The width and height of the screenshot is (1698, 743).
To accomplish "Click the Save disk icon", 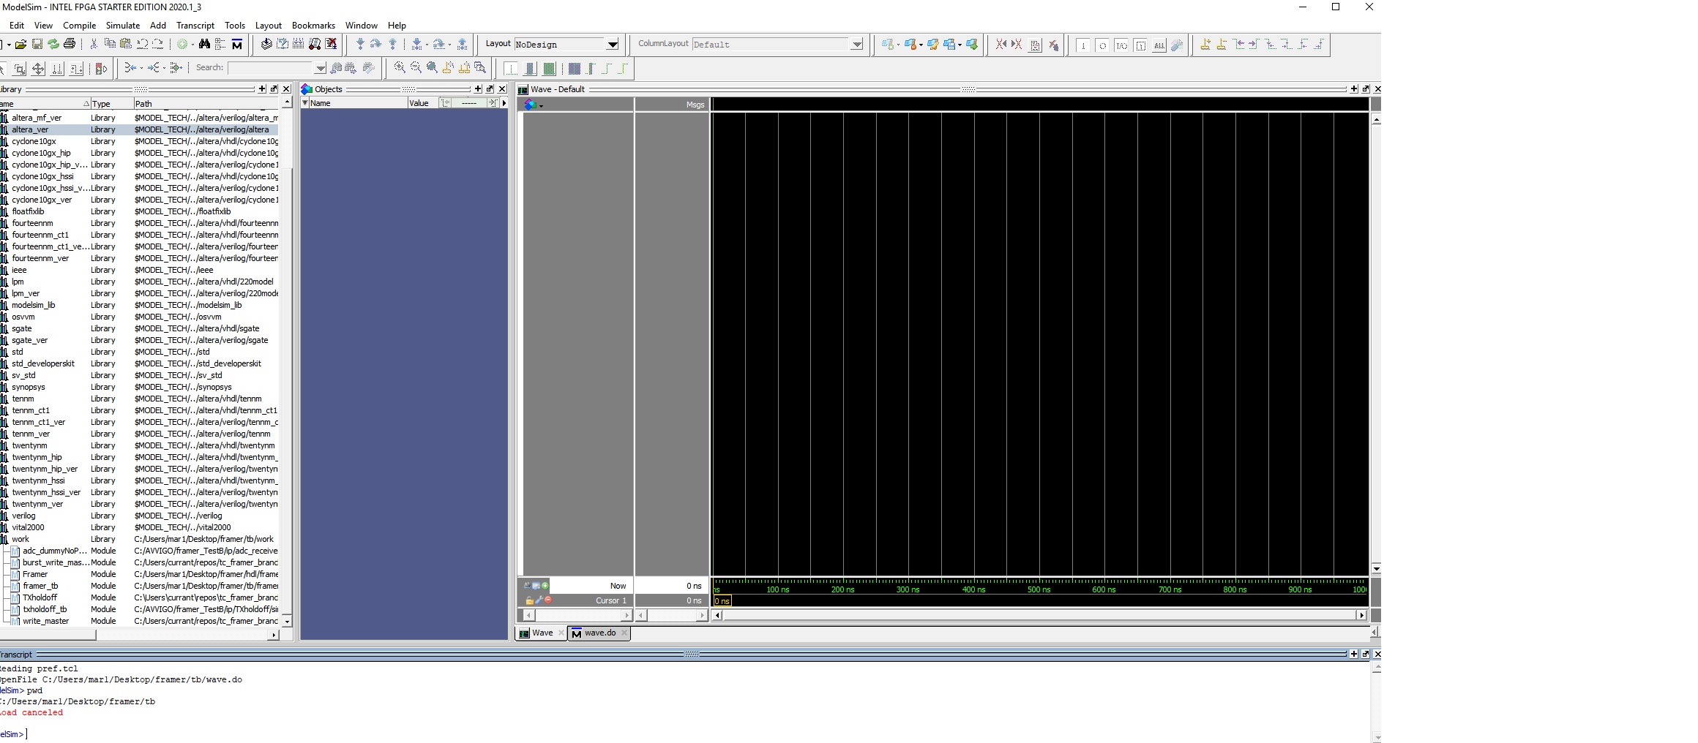I will (37, 45).
